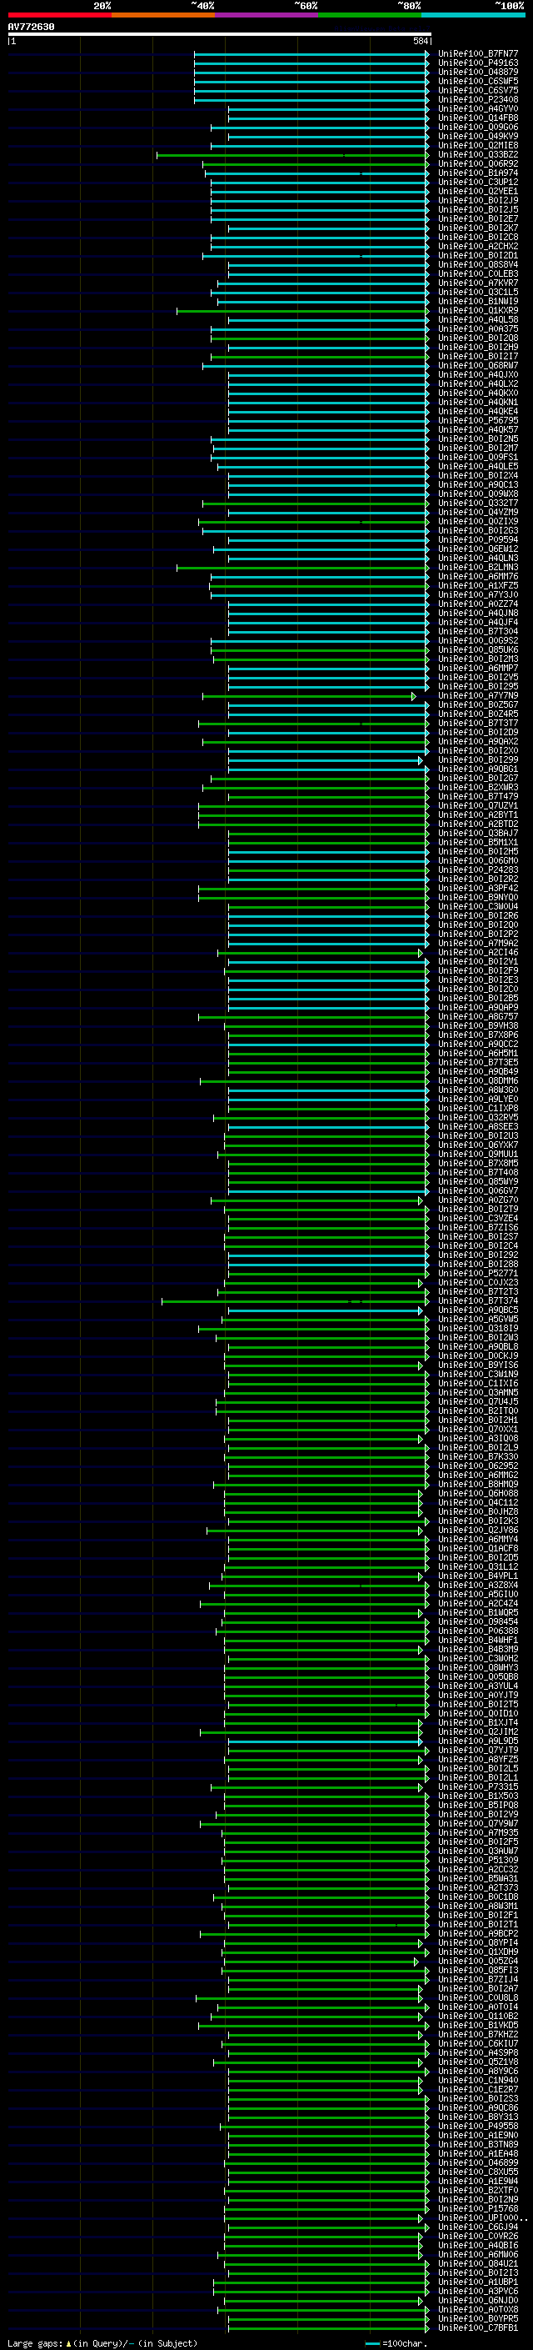Open hit UniRef100_Q33BZ2
This screenshot has height=2350, width=533.
coord(477,155)
